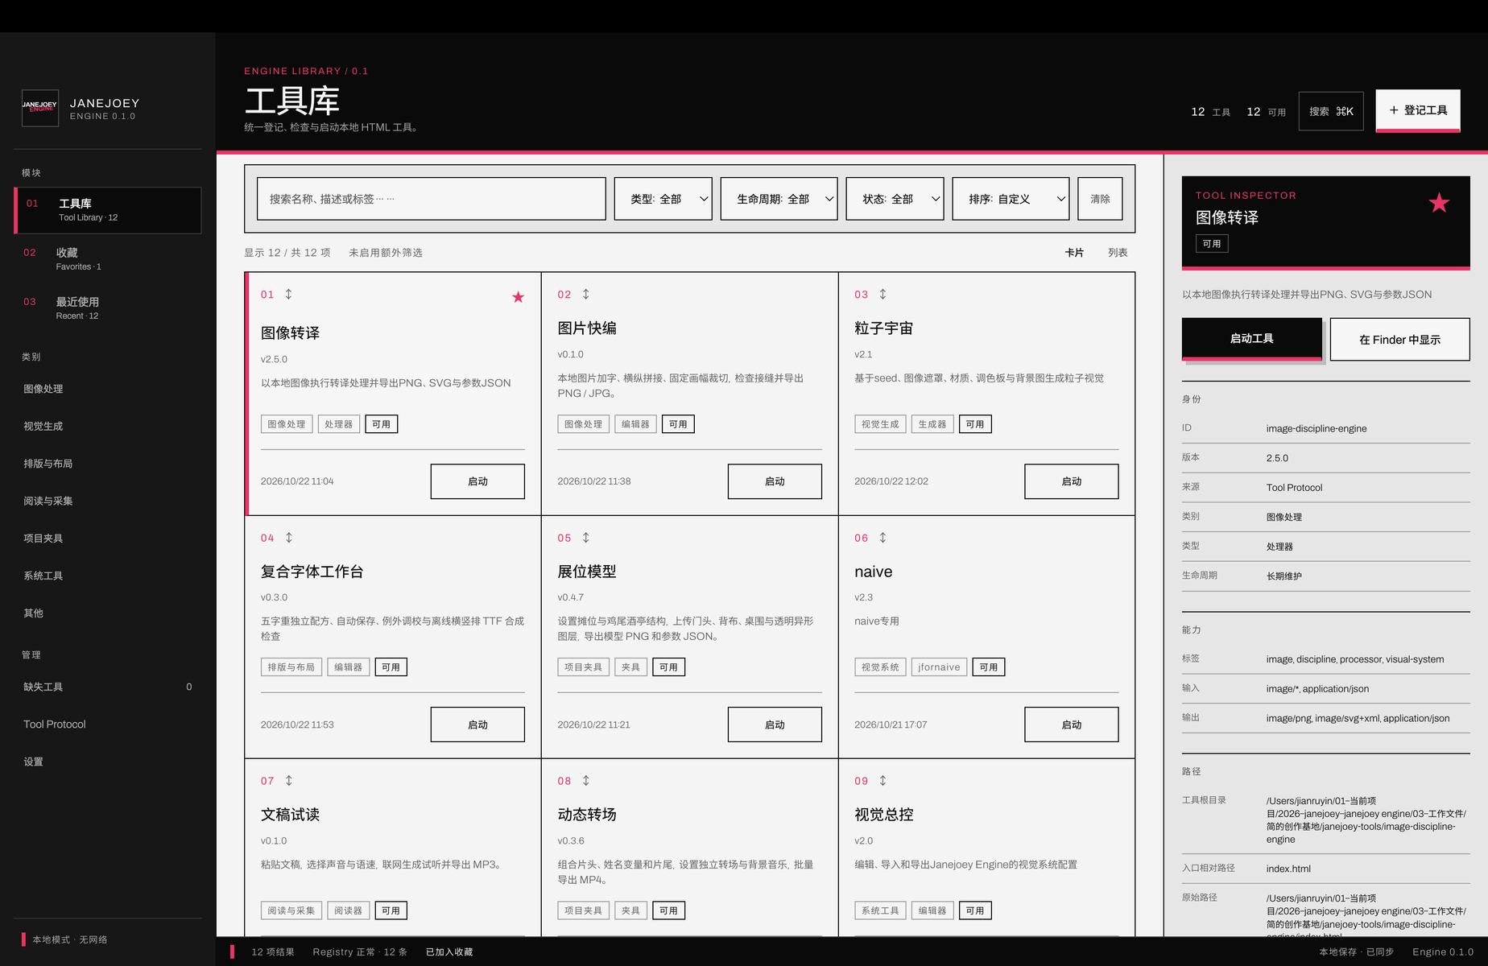Launch naive tool with 启动 button
Viewport: 1488px width, 966px height.
click(1072, 724)
